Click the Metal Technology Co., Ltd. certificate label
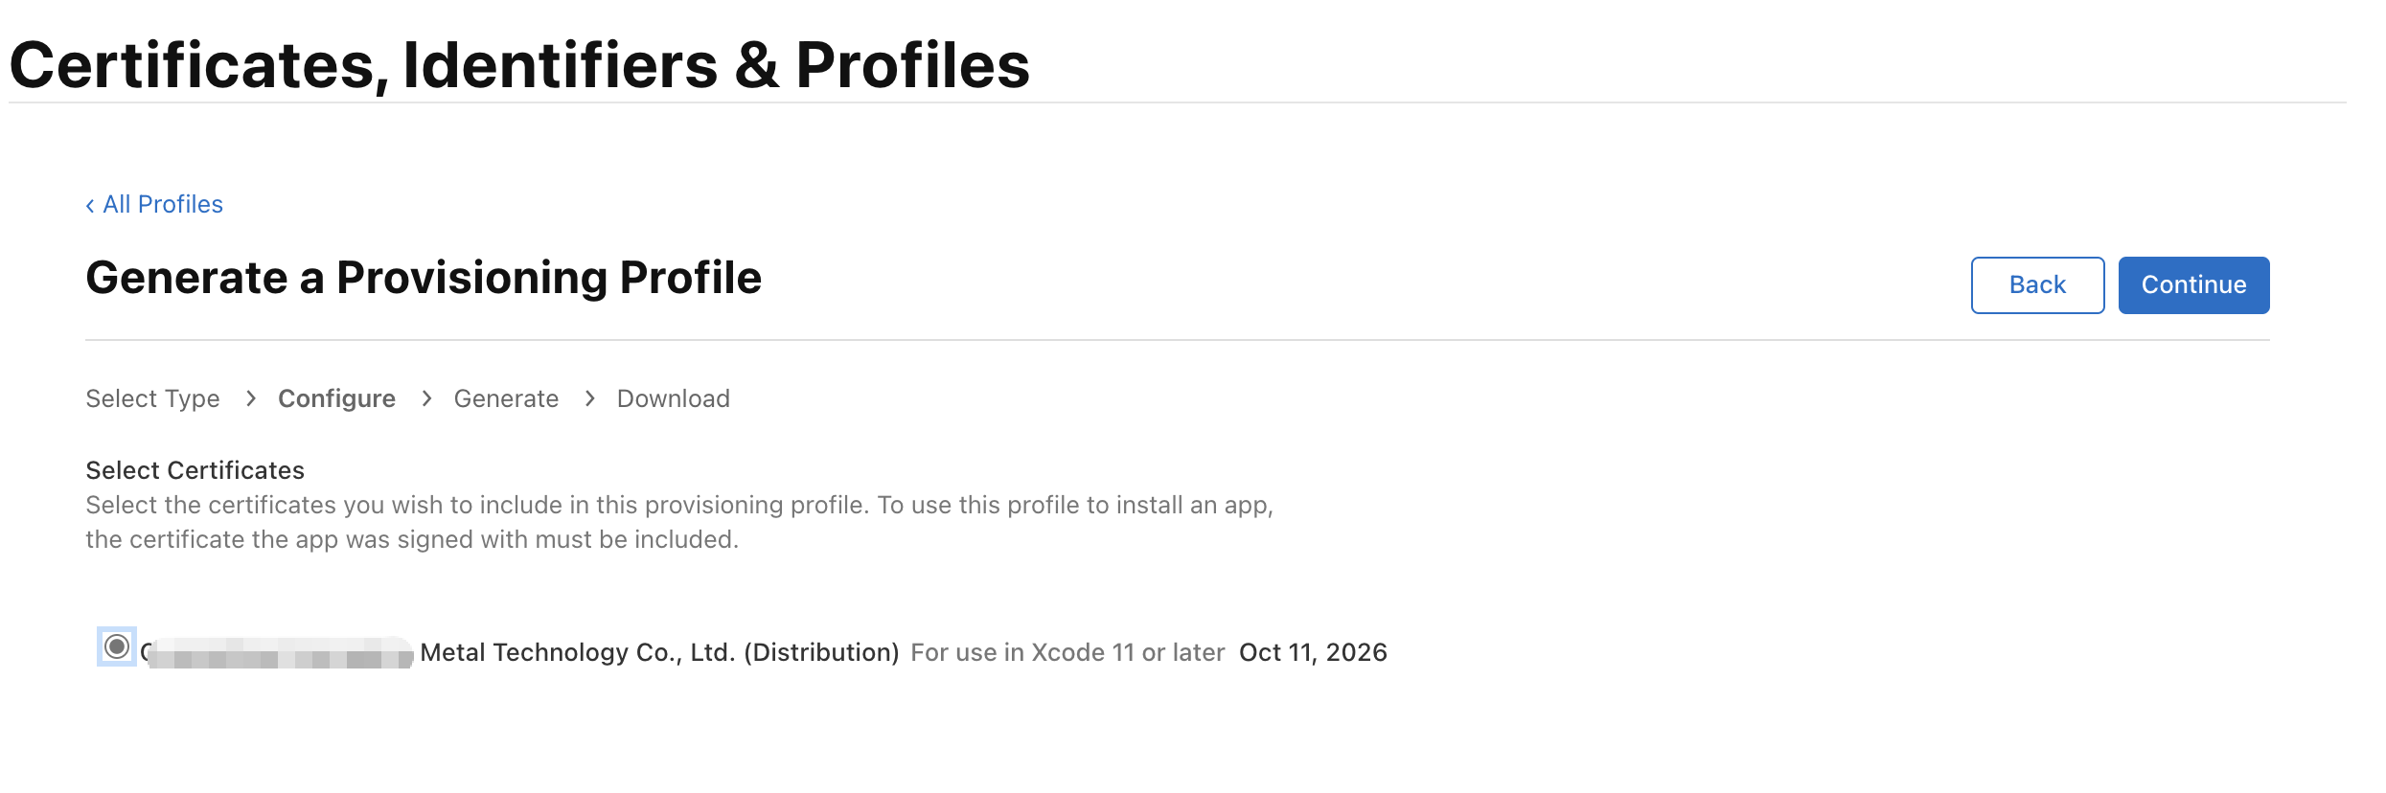The width and height of the screenshot is (2386, 793). (x=659, y=652)
